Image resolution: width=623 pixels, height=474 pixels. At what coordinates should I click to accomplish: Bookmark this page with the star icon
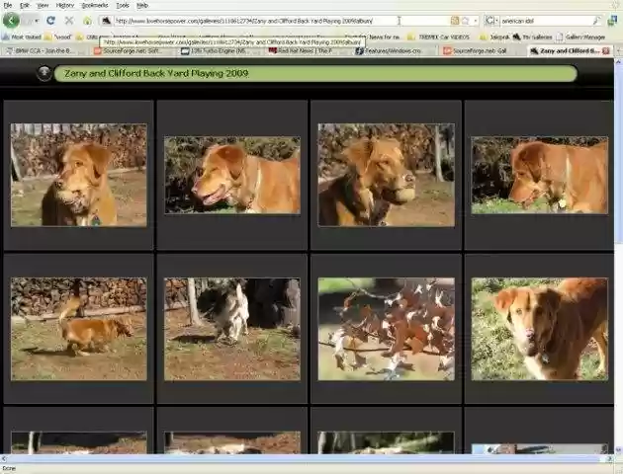pyautogui.click(x=466, y=20)
